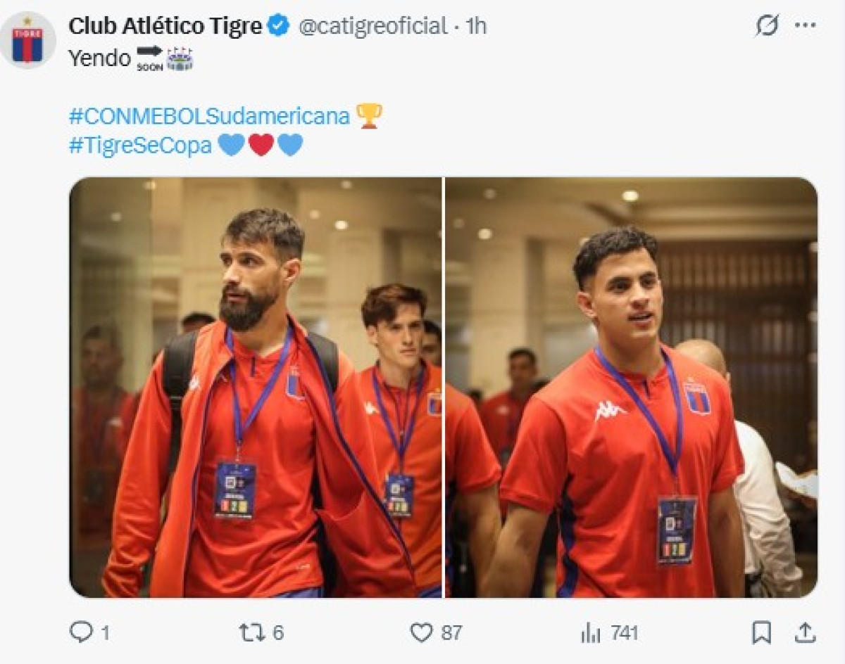
Task: Open the three-dot more options menu
Action: [x=805, y=25]
